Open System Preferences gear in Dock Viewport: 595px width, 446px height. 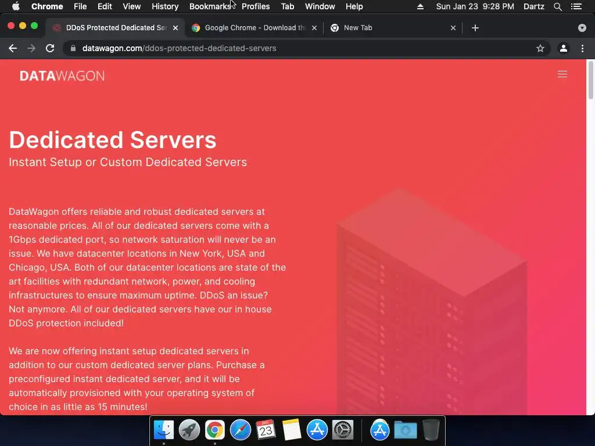(x=343, y=430)
